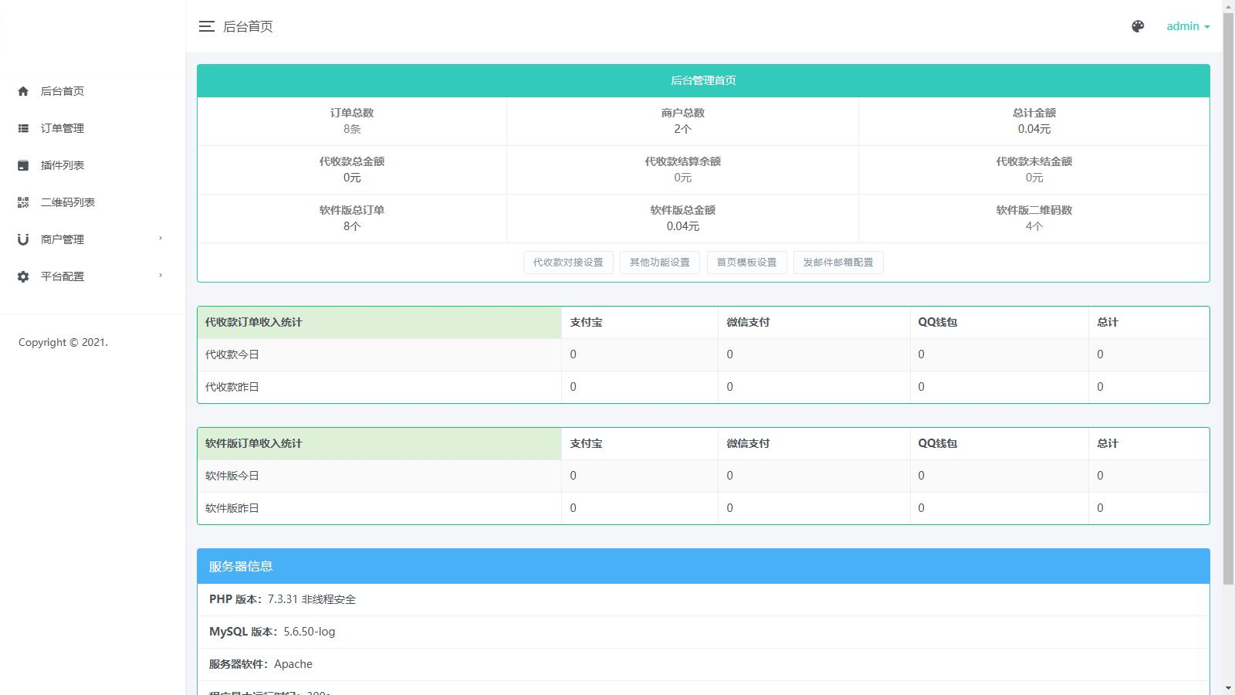Screen dimensions: 1235x695
Task: Open 首页模板设置 button
Action: (x=746, y=263)
